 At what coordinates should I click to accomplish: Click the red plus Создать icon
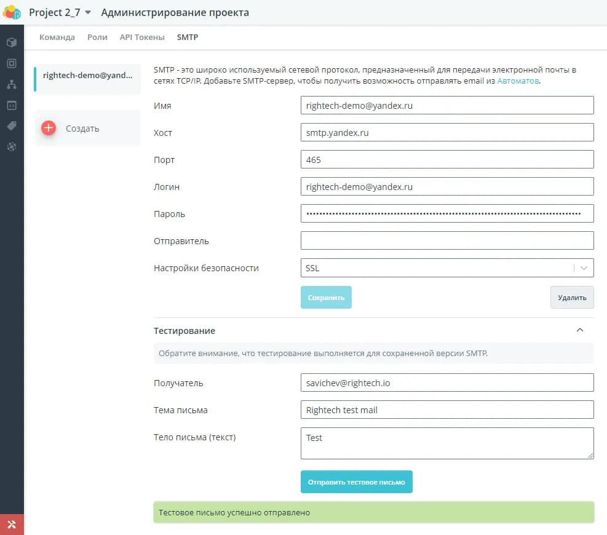(49, 128)
